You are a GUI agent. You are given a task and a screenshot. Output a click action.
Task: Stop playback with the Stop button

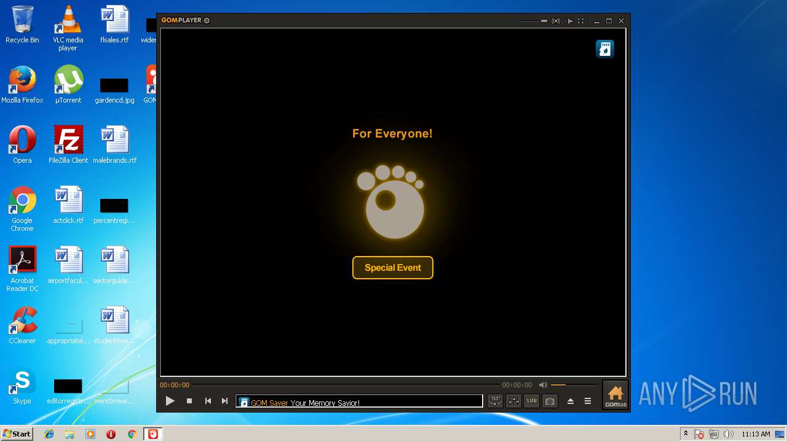click(189, 401)
